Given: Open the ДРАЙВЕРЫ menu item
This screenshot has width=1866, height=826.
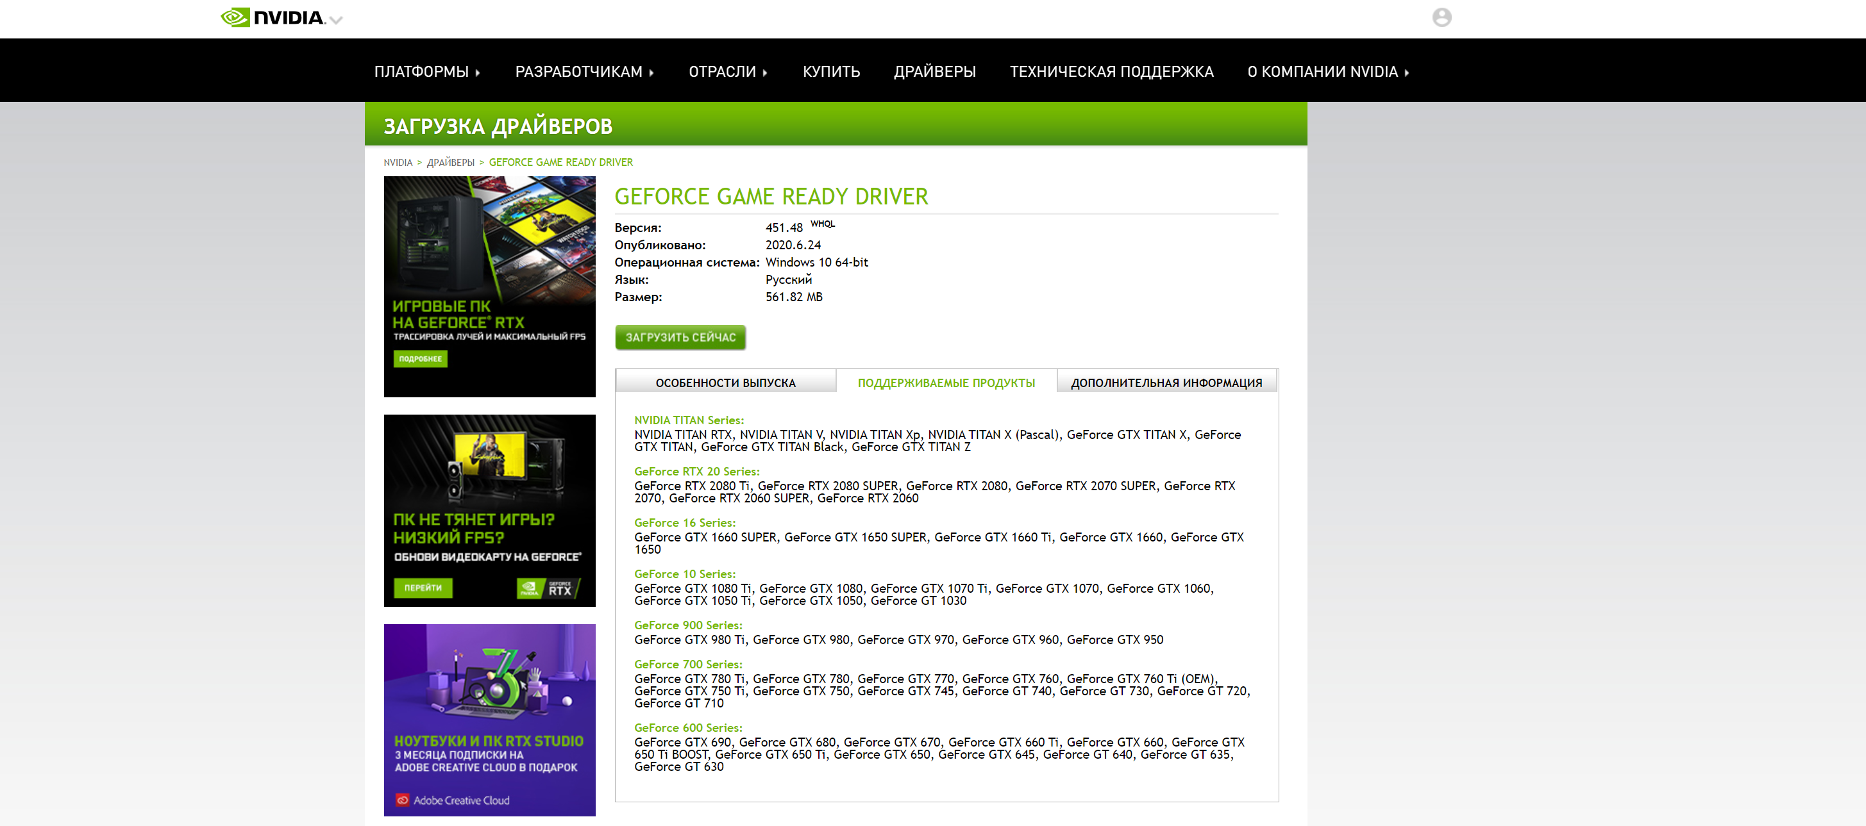Looking at the screenshot, I should click(x=934, y=72).
